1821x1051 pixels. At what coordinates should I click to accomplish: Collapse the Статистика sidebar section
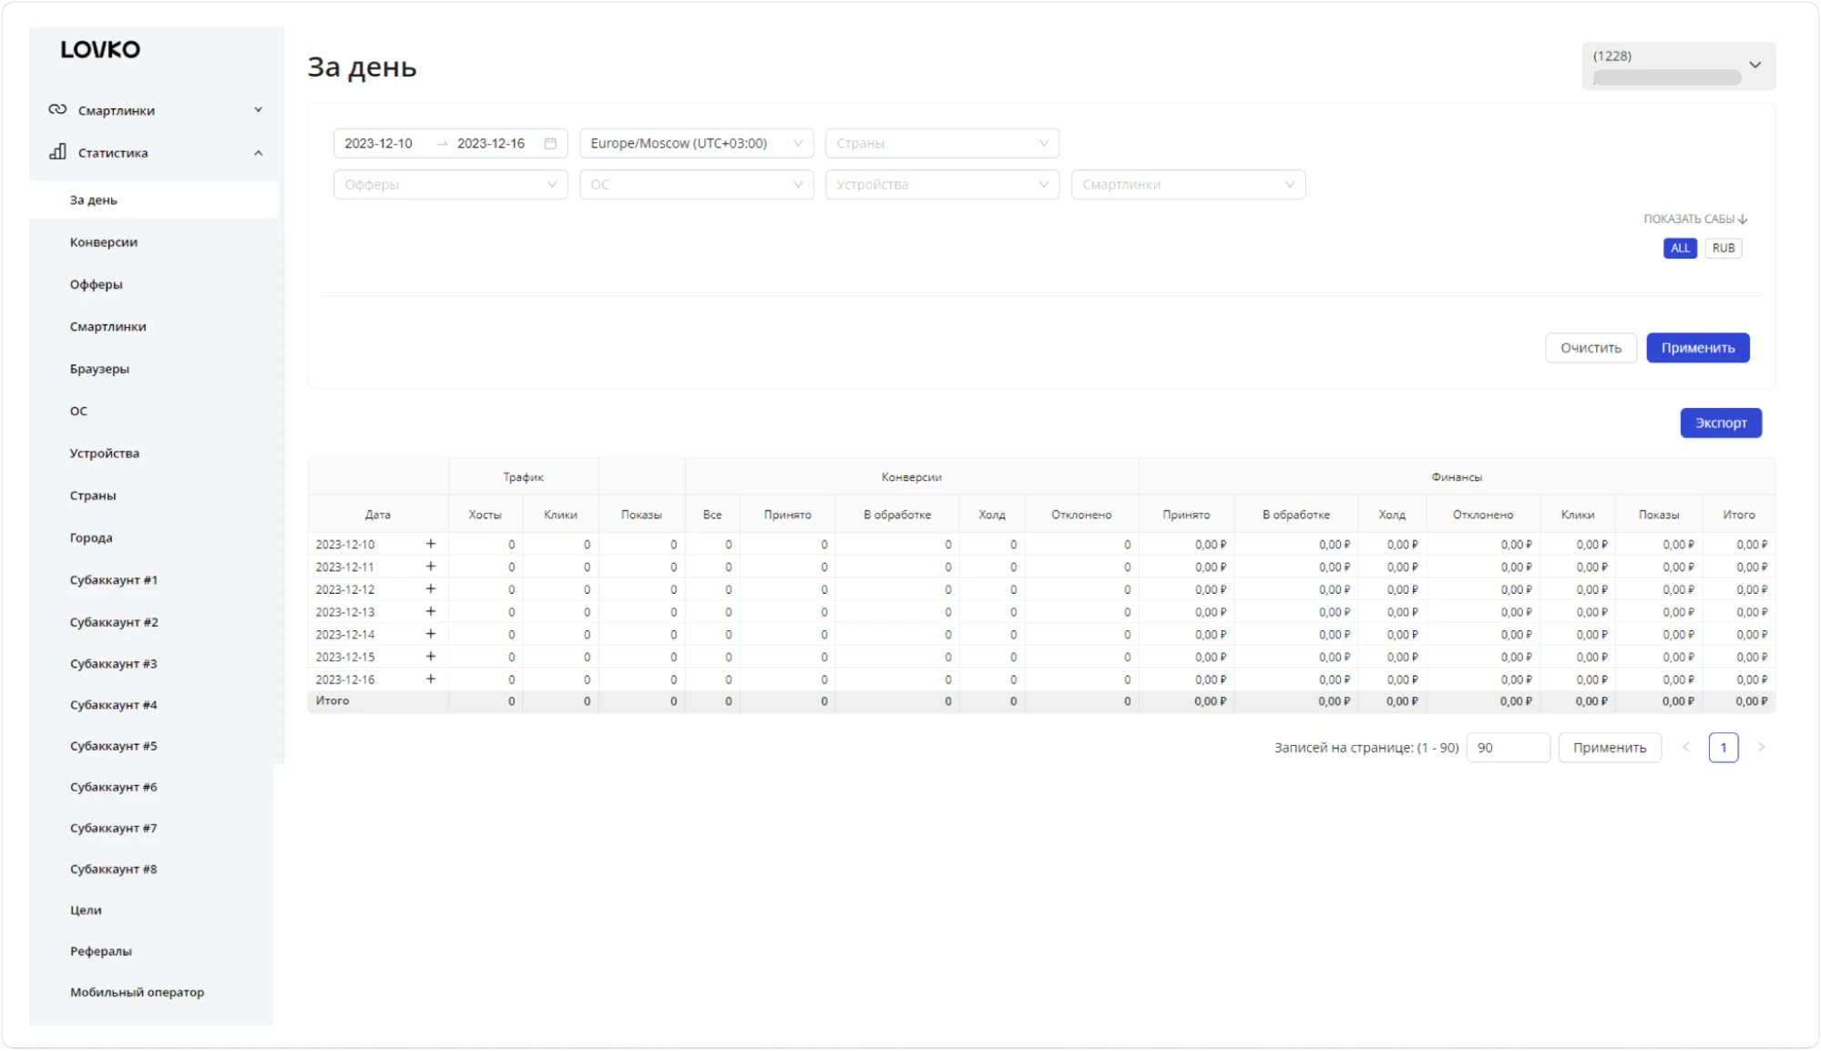tap(258, 153)
